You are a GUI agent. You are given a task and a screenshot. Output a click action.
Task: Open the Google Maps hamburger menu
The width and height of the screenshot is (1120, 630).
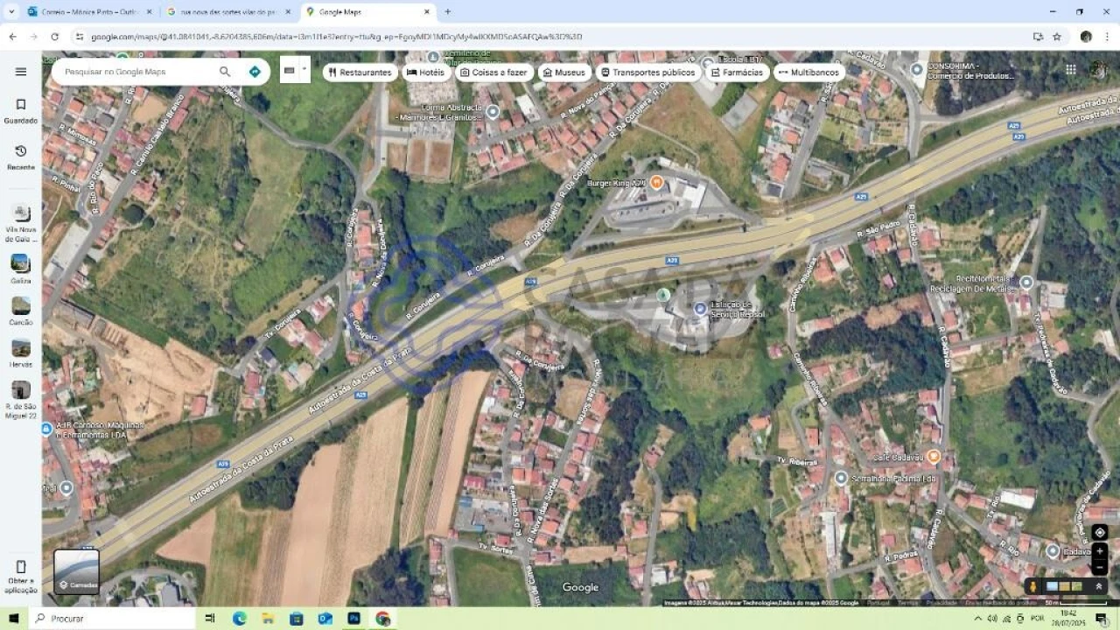pyautogui.click(x=21, y=72)
